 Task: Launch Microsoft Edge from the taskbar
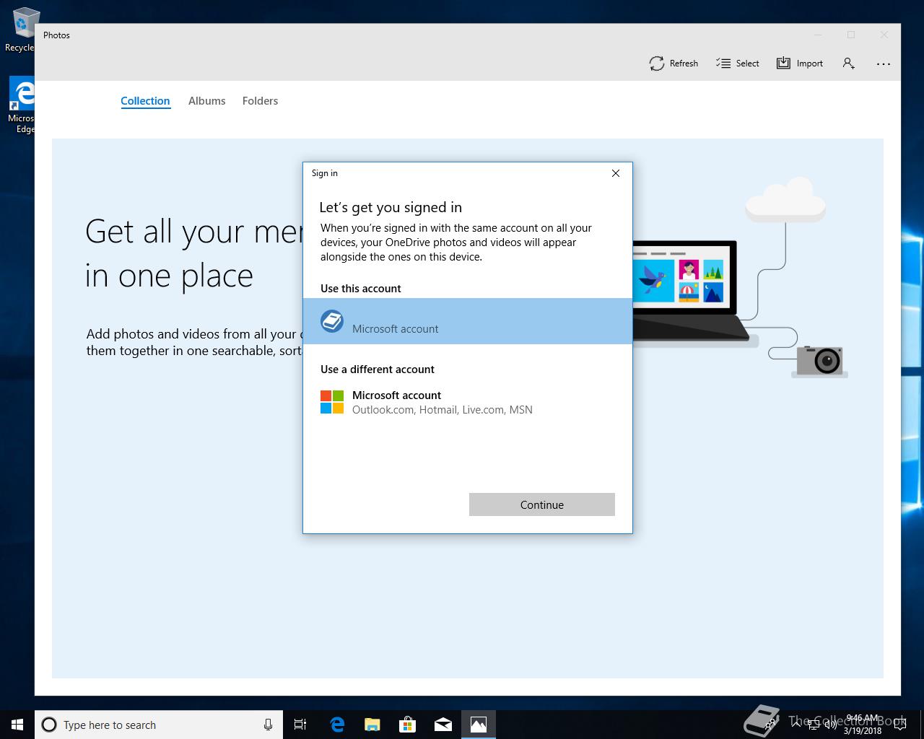click(337, 725)
